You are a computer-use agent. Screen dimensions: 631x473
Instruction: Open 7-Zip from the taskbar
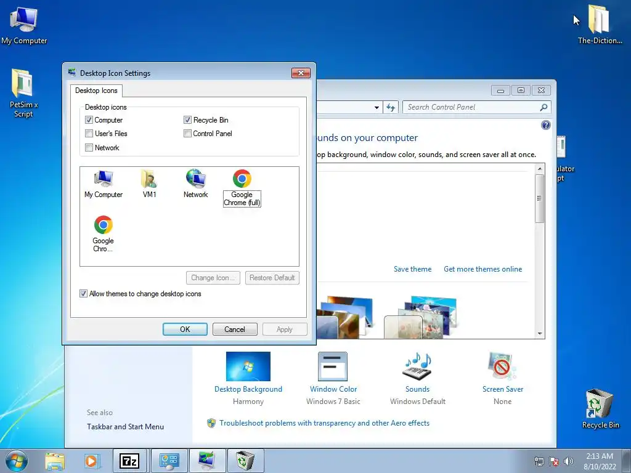pos(129,461)
